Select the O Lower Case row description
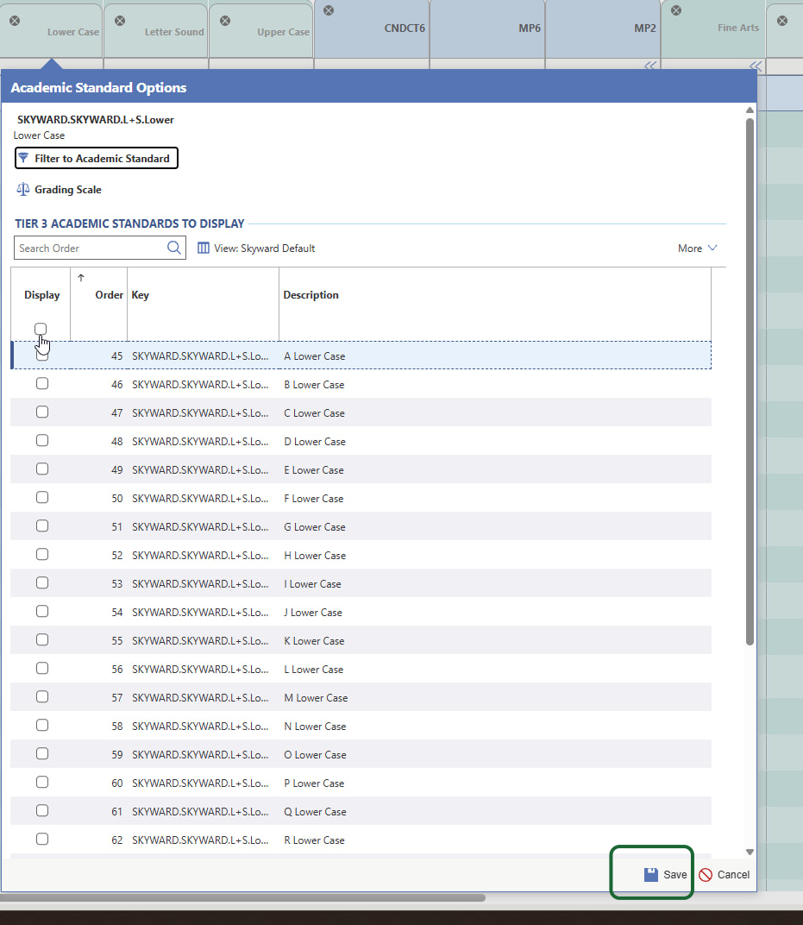The width and height of the screenshot is (803, 925). pyautogui.click(x=315, y=754)
